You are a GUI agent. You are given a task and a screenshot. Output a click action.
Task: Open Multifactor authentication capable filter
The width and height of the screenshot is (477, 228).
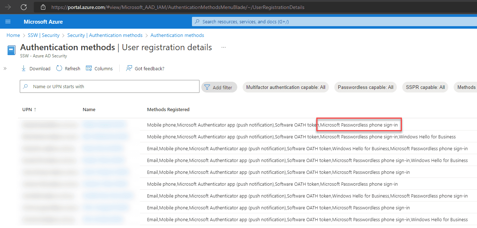tap(285, 87)
